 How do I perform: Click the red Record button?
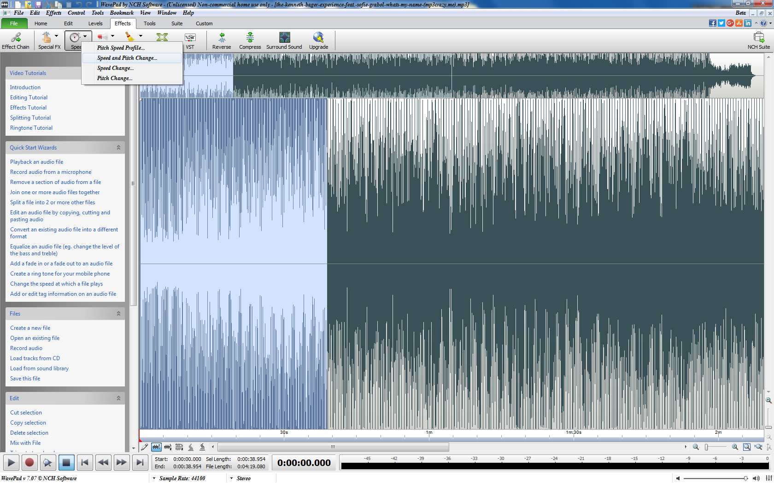coord(29,463)
